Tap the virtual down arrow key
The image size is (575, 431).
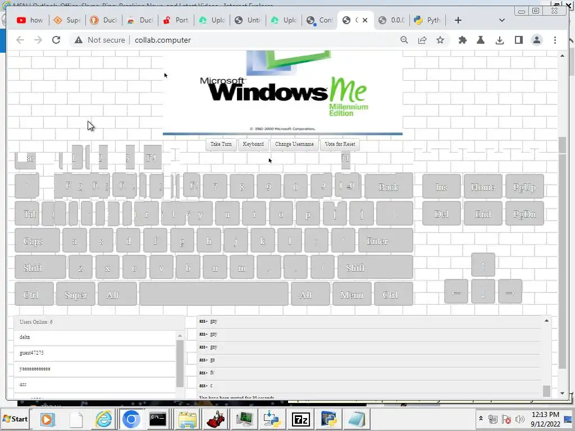[483, 292]
